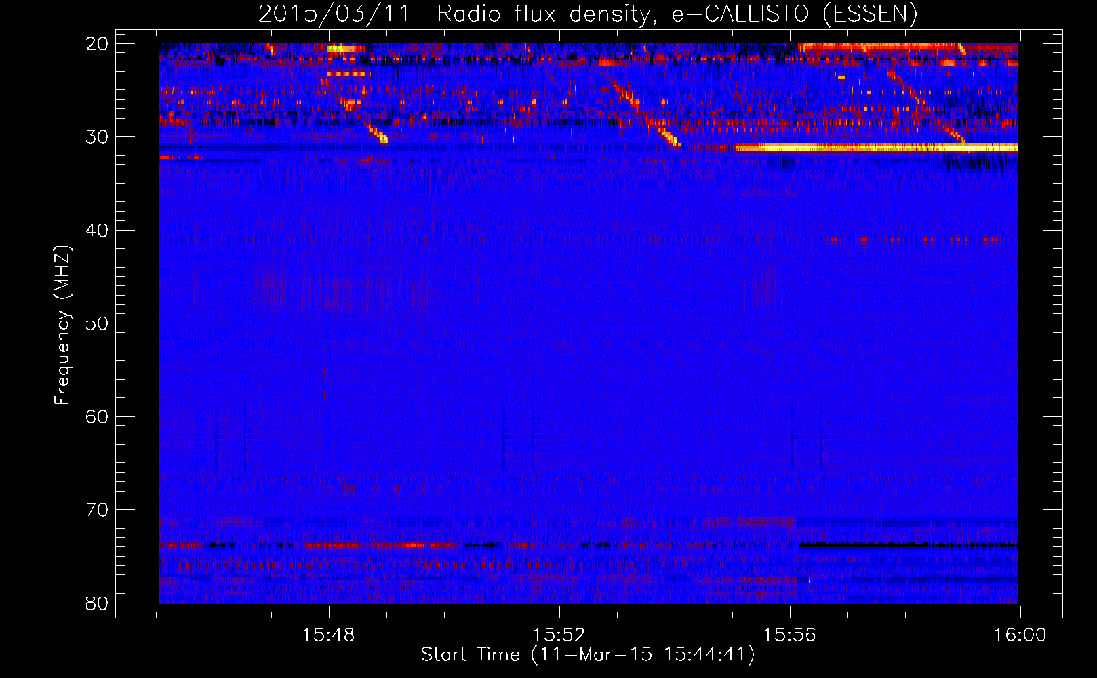Select the Start Time x-axis label
1097x678 pixels.
point(588,655)
